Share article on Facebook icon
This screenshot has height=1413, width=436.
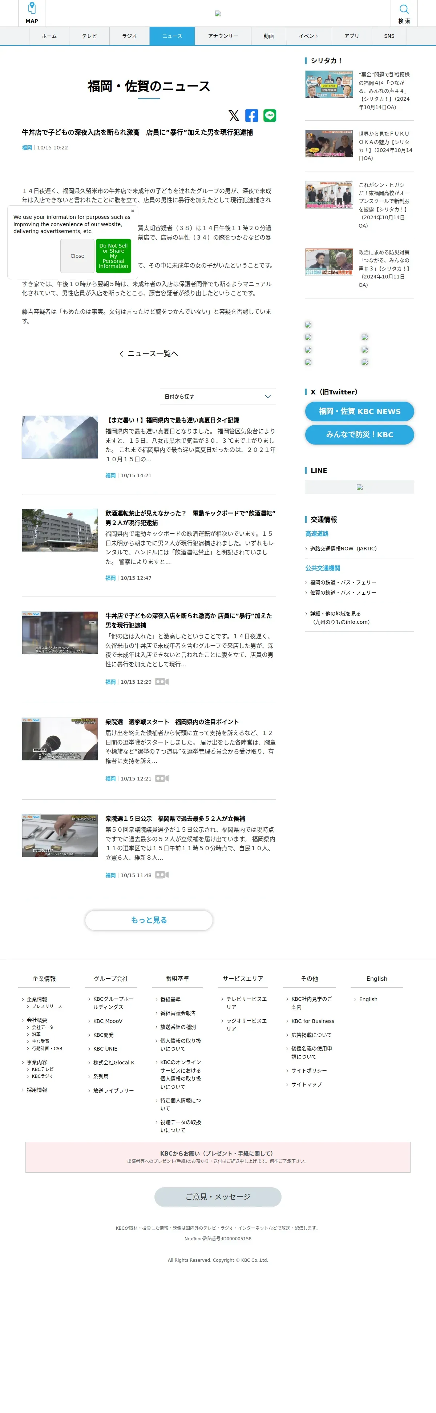coord(252,115)
